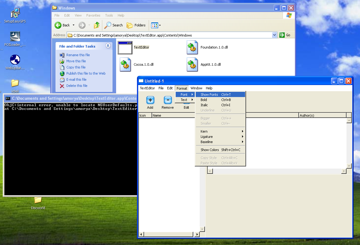
Task: Open the Tools menu in Windows explorer
Action: pyautogui.click(x=109, y=15)
